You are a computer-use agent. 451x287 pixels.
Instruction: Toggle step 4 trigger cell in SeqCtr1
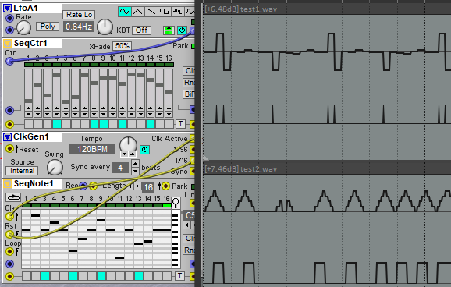point(57,124)
